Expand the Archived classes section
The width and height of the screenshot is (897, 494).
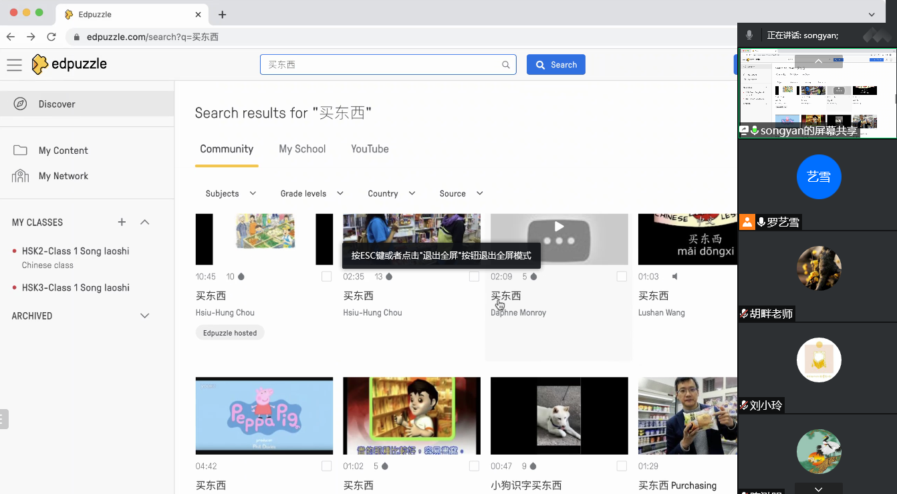coord(144,316)
